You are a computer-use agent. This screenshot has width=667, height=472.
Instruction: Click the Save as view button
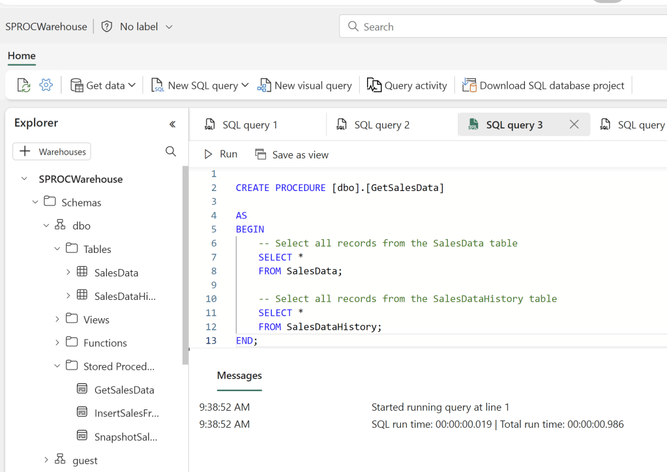[x=291, y=155]
